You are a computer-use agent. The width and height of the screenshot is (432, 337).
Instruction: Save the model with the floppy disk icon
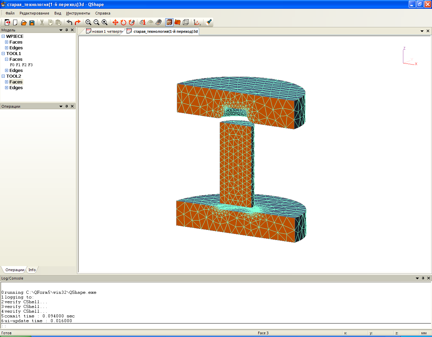pyautogui.click(x=32, y=22)
